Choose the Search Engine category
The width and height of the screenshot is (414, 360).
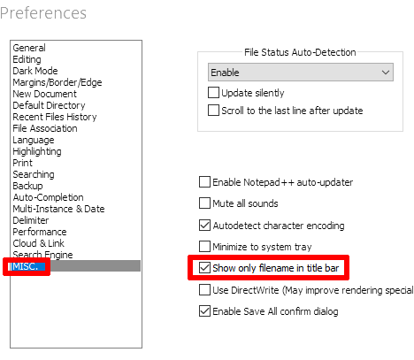pyautogui.click(x=42, y=255)
